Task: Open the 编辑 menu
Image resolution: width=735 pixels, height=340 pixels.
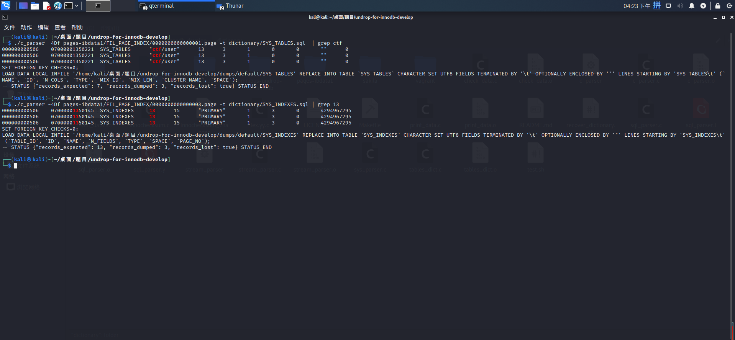Action: click(x=43, y=28)
